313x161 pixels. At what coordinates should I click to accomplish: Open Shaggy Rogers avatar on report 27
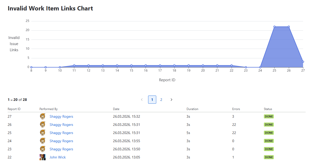pyautogui.click(x=42, y=116)
